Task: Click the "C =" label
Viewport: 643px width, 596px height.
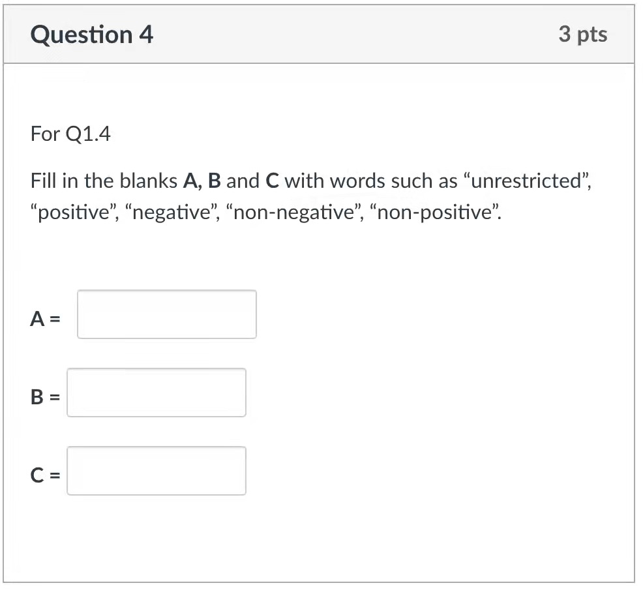Action: tap(45, 475)
